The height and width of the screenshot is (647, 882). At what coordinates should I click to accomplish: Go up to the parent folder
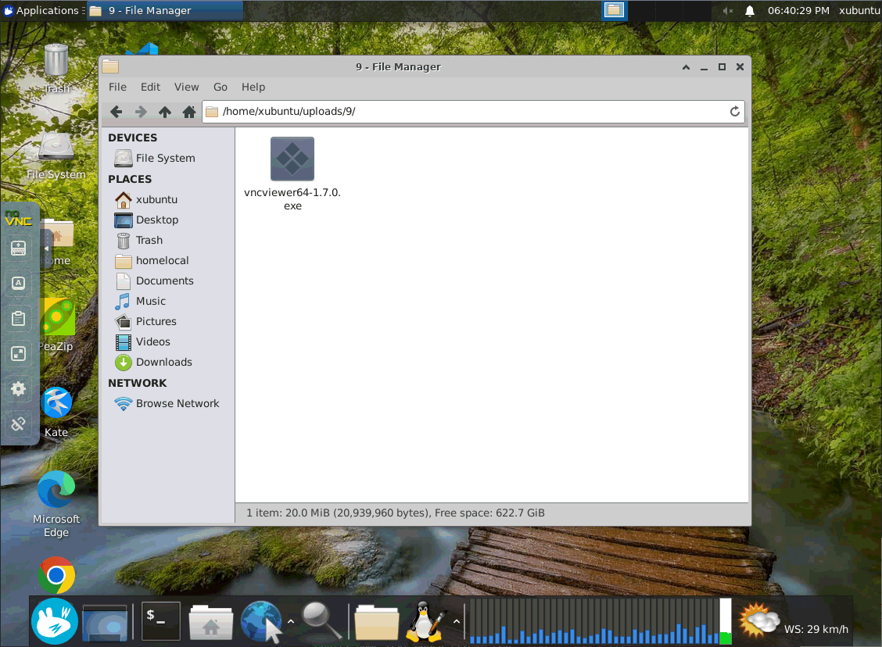pyautogui.click(x=164, y=112)
